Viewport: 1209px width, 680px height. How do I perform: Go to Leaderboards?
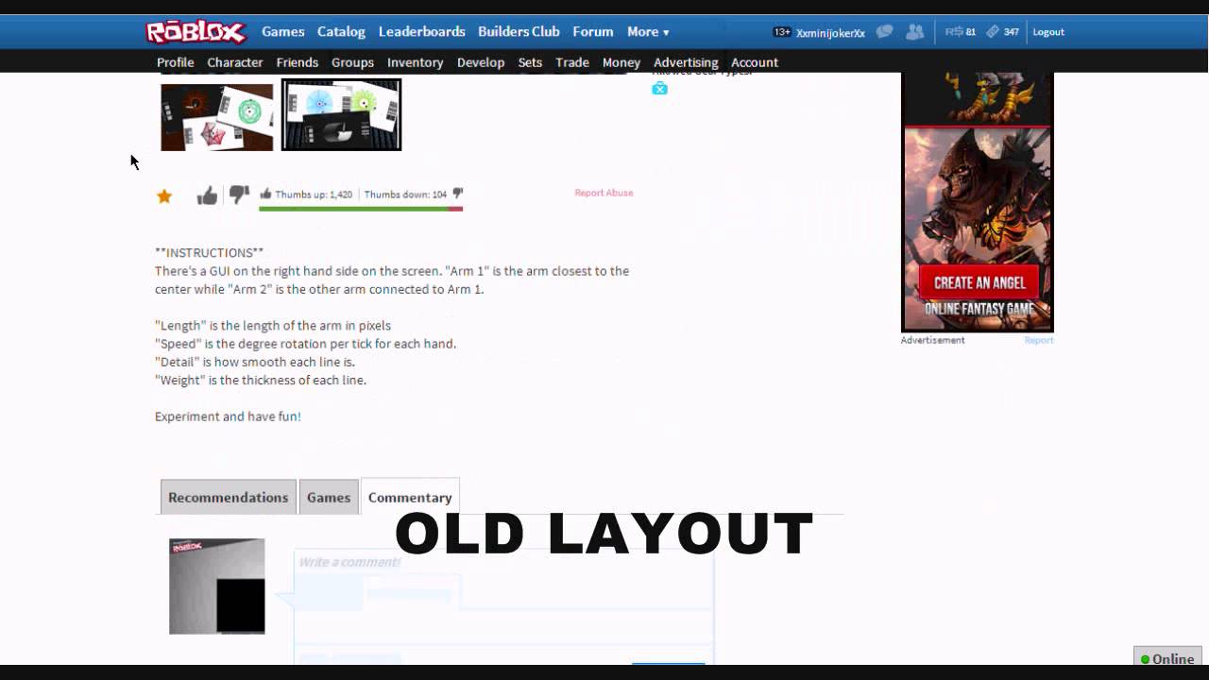(421, 32)
